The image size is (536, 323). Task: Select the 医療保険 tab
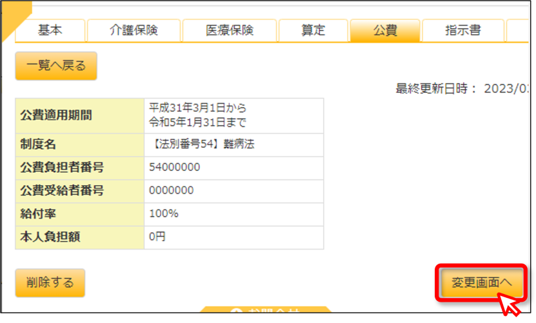[230, 30]
